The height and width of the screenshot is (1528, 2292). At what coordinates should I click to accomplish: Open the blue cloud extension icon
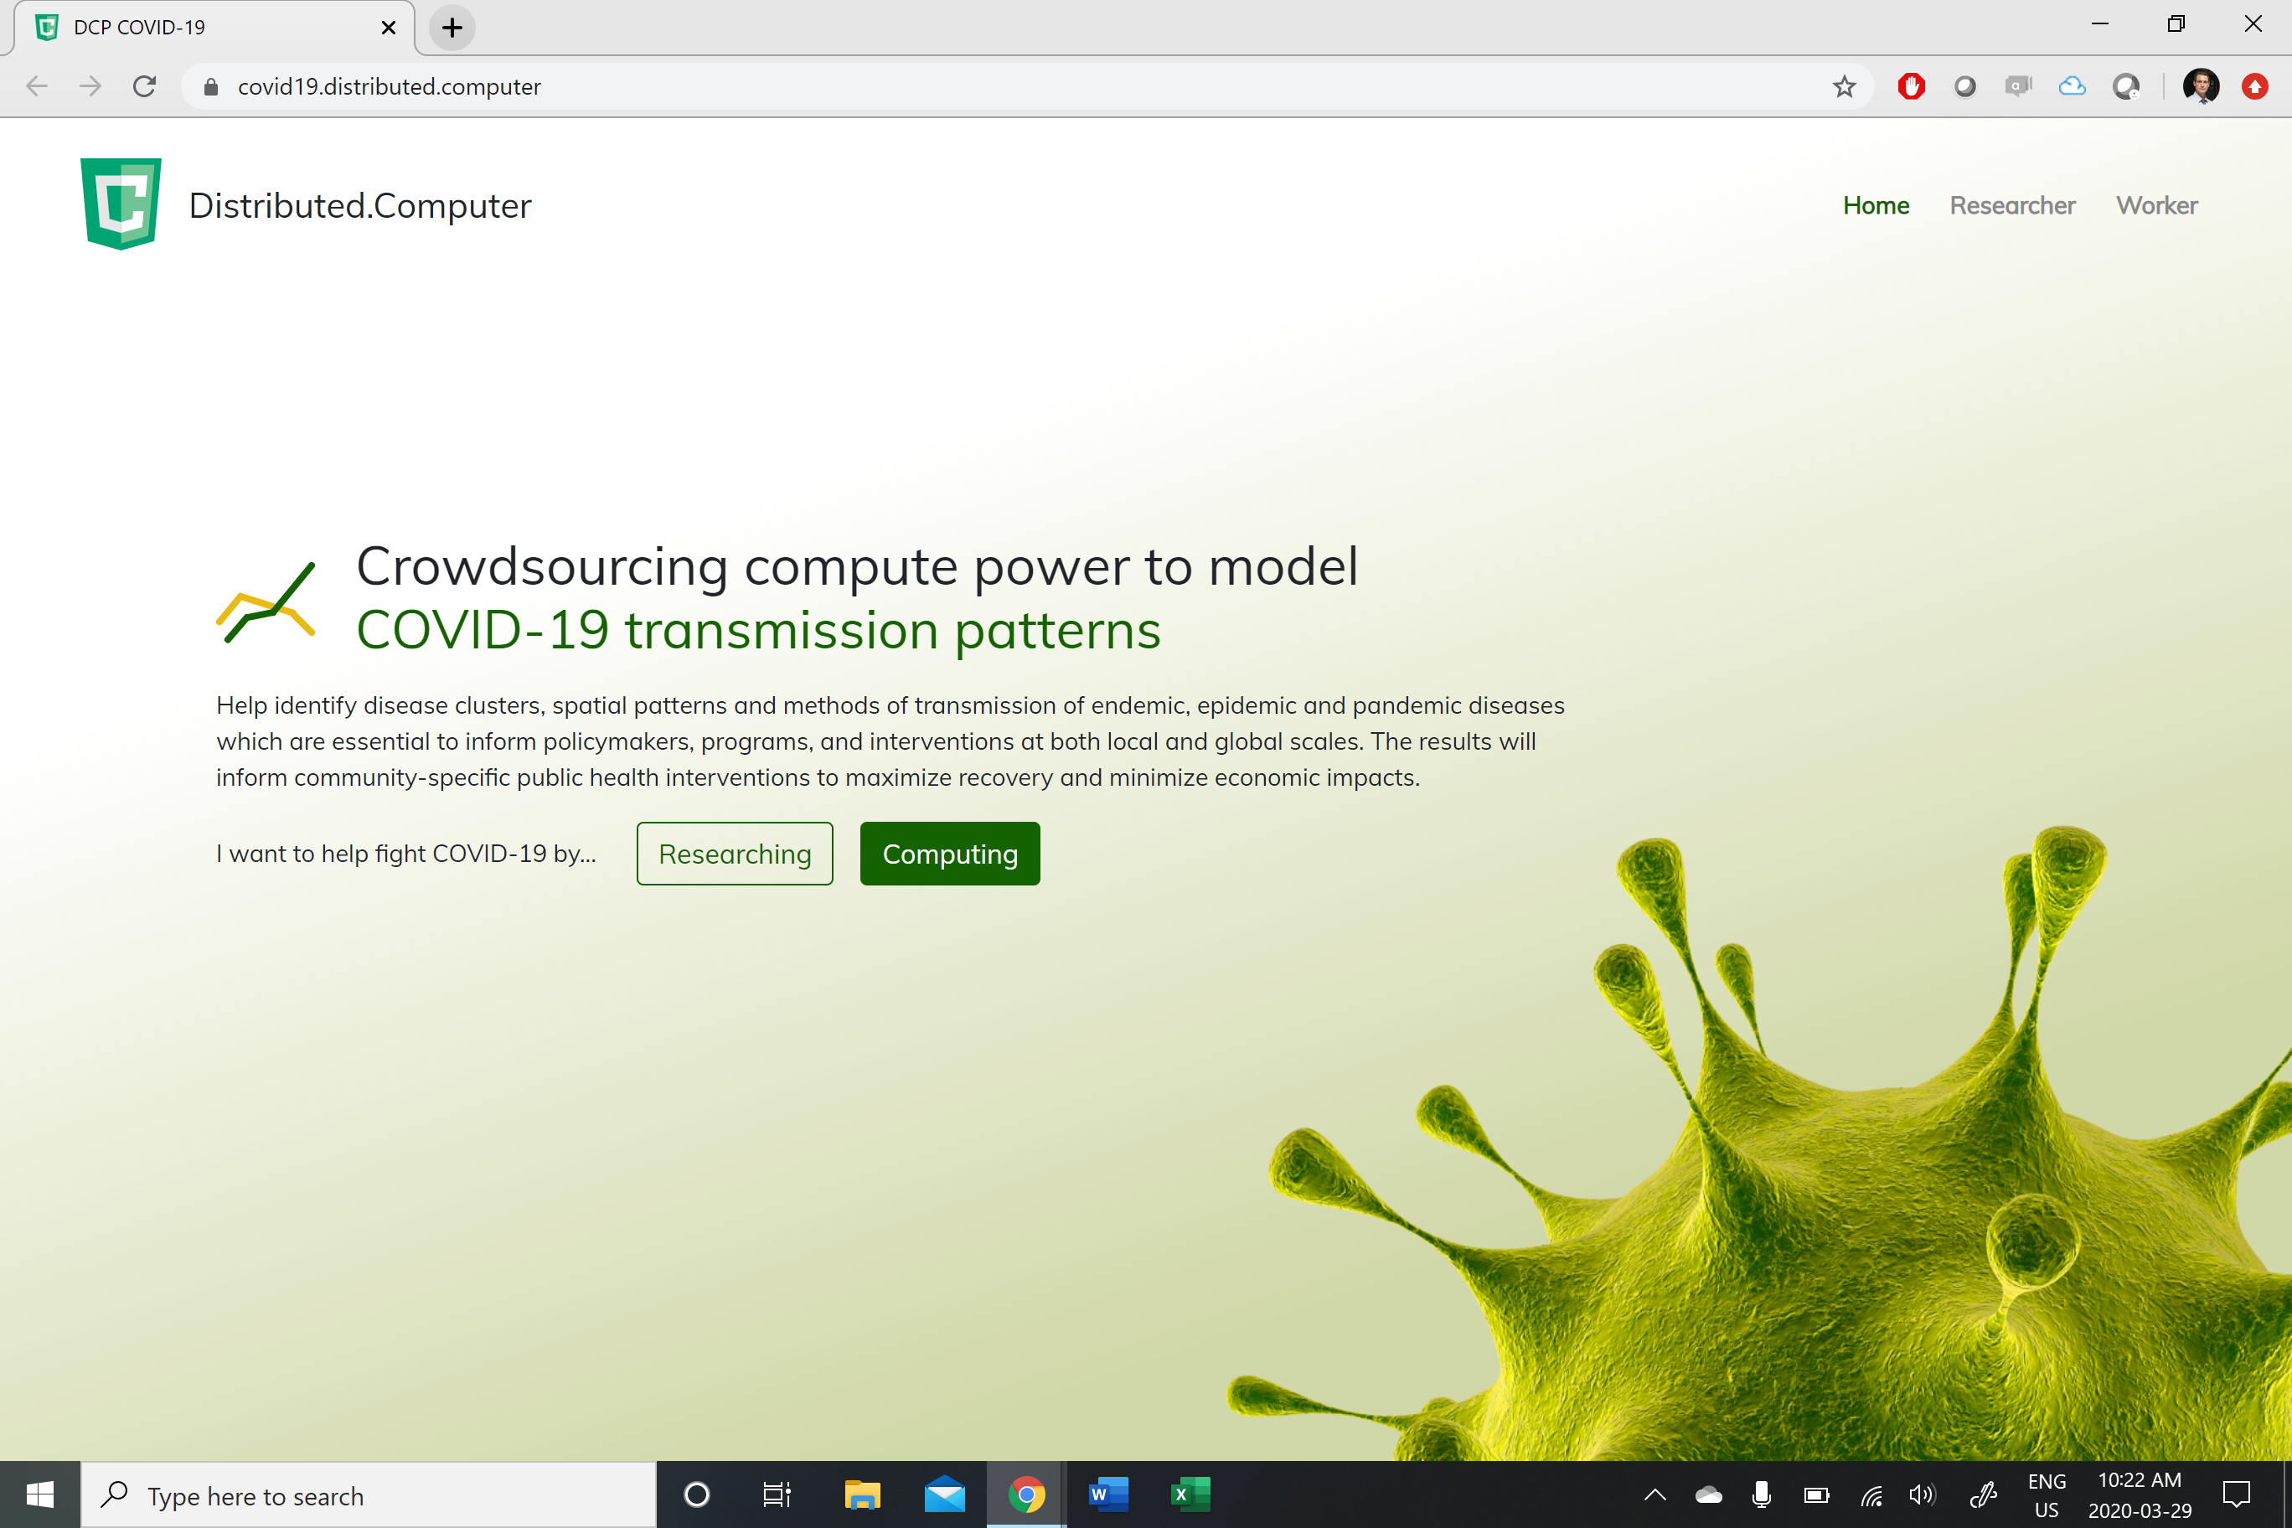[2072, 87]
